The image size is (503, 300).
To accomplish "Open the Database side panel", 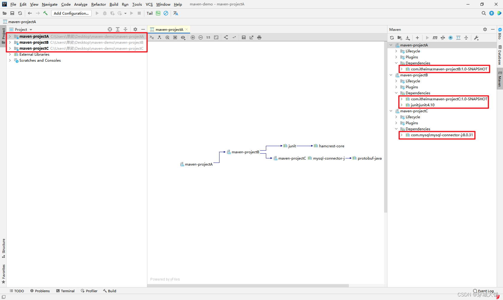I will [500, 55].
